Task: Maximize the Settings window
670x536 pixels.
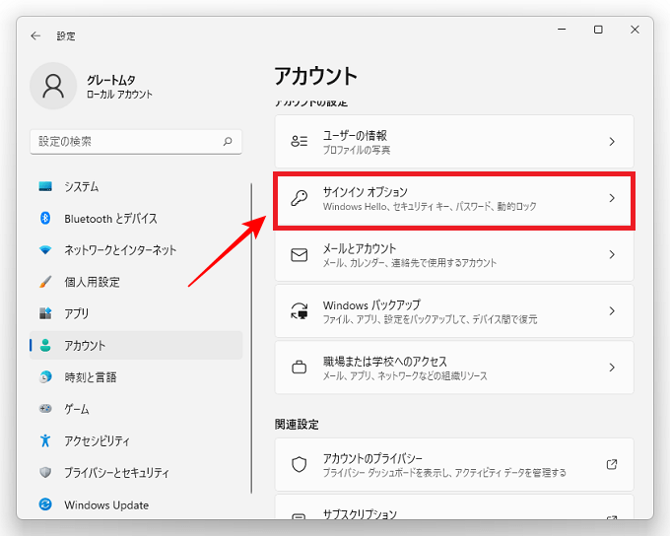Action: (x=598, y=29)
